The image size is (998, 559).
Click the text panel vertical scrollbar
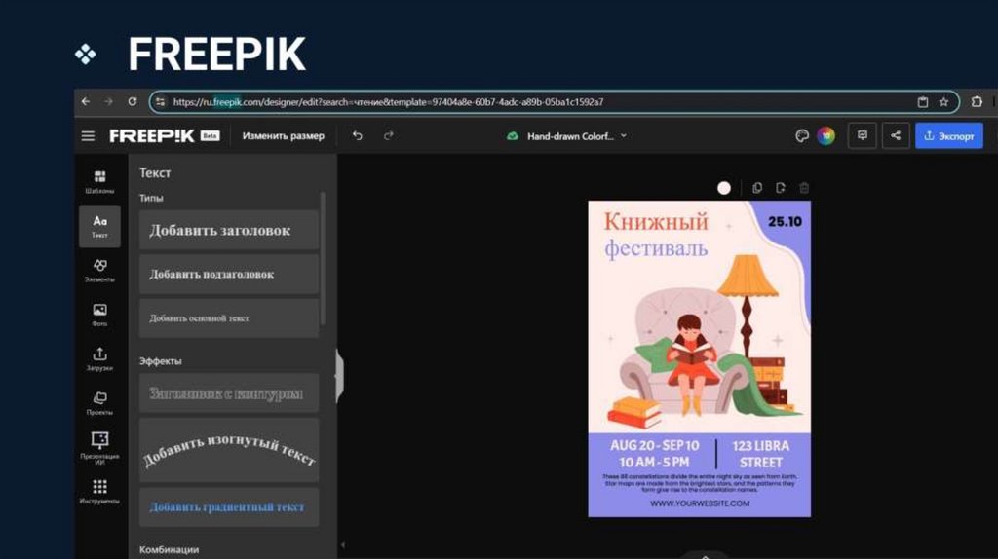(x=323, y=259)
